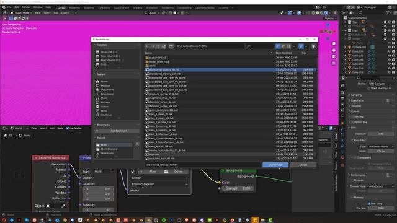Open file browser settings gear

click(x=313, y=46)
